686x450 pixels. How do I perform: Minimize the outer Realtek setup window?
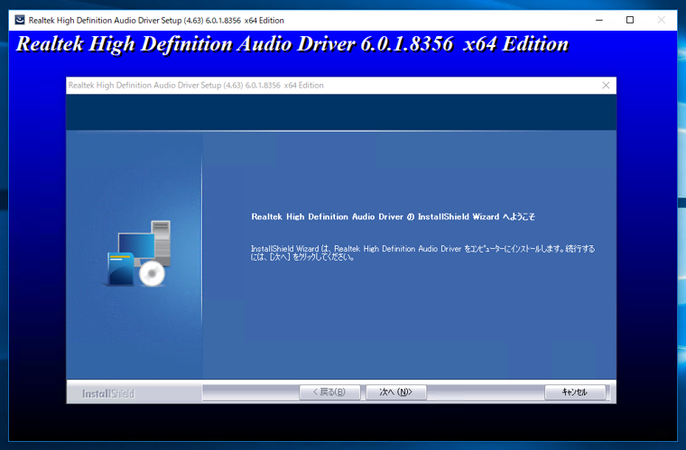(599, 20)
